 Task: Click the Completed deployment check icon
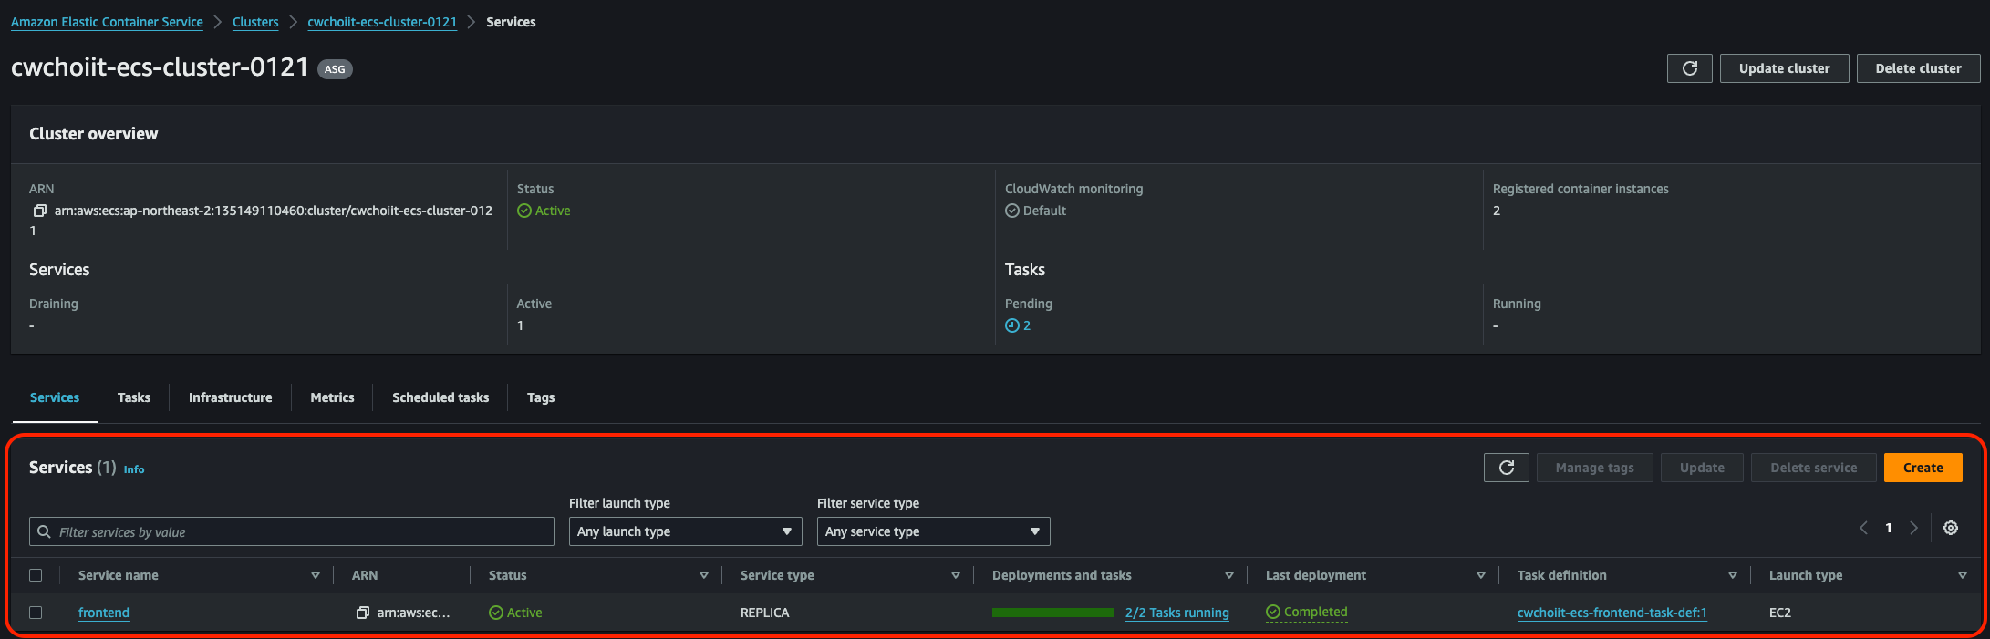(x=1272, y=612)
